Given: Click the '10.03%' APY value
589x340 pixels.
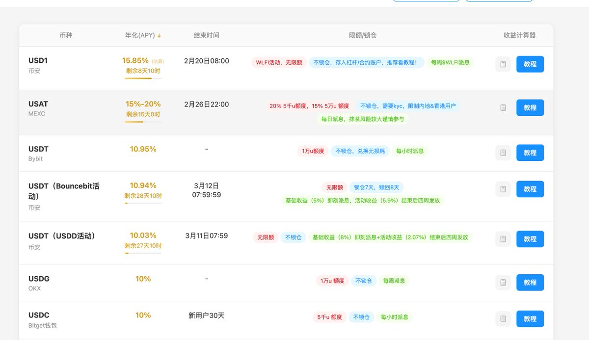Looking at the screenshot, I should (143, 235).
